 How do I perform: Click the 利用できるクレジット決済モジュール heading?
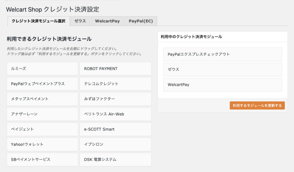pyautogui.click(x=49, y=39)
